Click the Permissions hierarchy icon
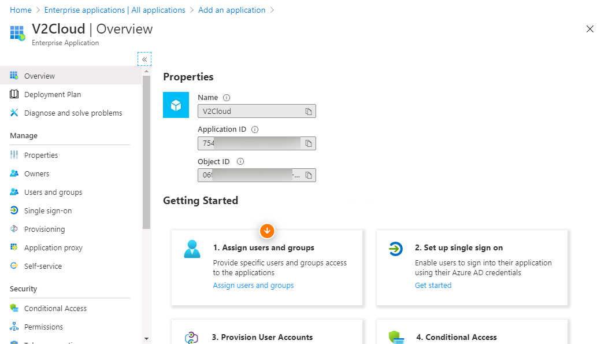This screenshot has height=344, width=597. click(14, 327)
